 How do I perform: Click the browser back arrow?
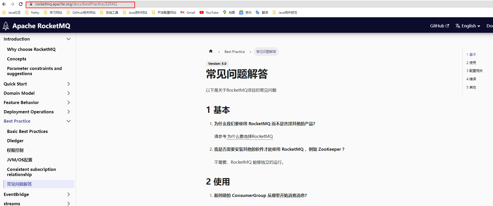[4, 4]
